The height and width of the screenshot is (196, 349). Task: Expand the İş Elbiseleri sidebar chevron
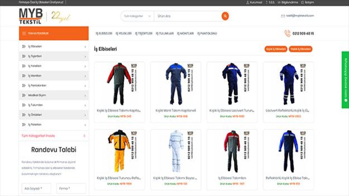(x=85, y=47)
